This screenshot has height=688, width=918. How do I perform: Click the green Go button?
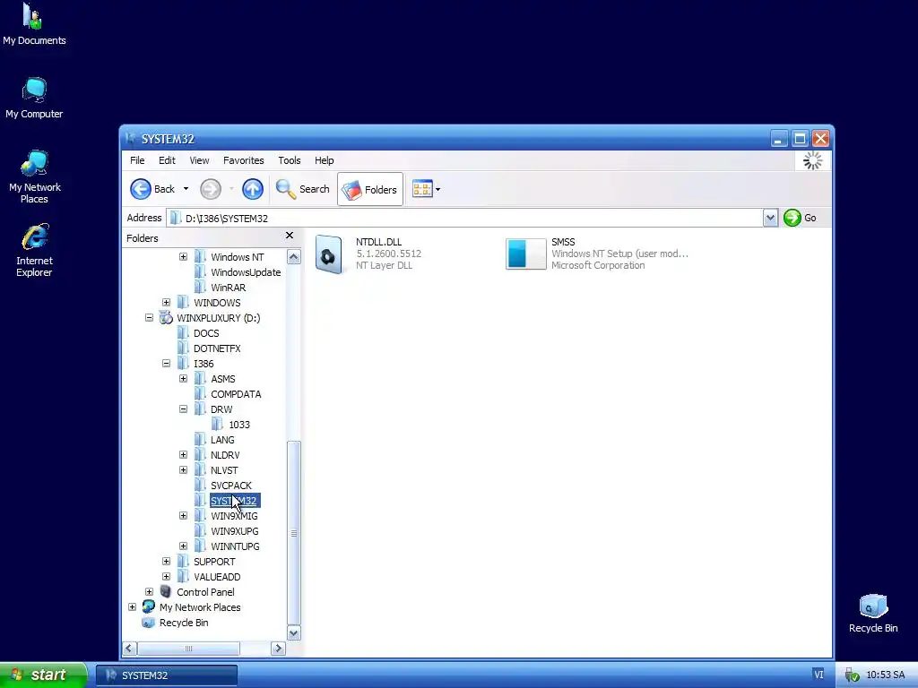point(800,218)
